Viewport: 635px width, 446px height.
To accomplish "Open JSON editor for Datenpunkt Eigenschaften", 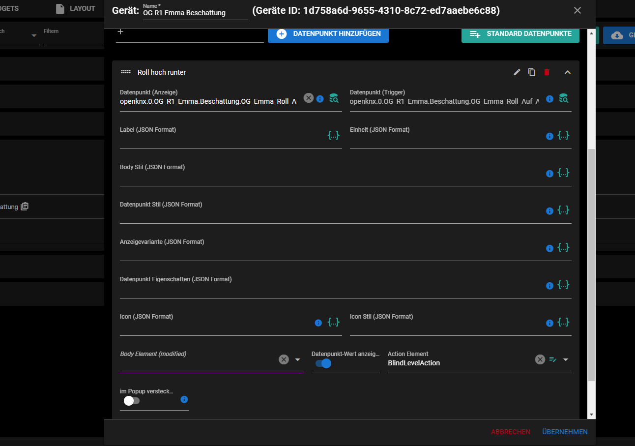I will tap(564, 285).
